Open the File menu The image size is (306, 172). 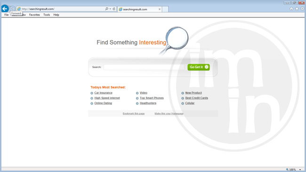pyautogui.click(x=7, y=15)
